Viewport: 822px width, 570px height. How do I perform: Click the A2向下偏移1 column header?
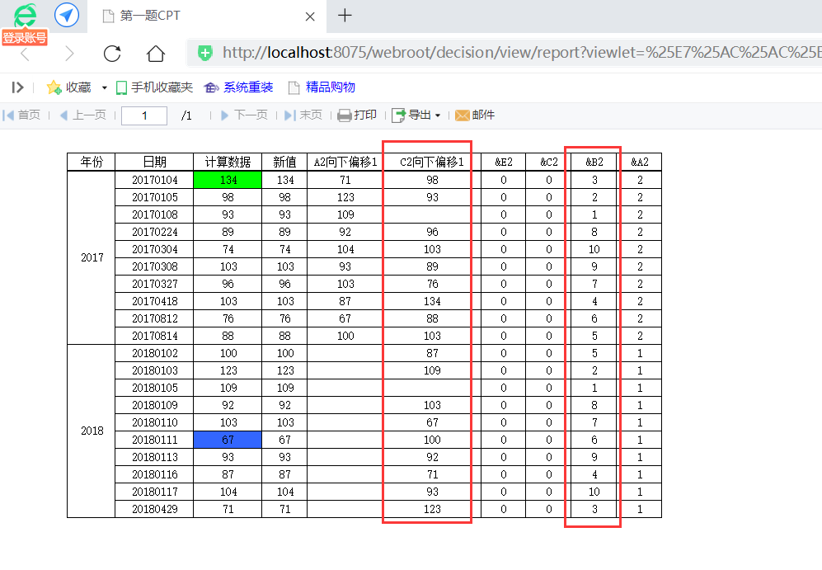tap(345, 162)
